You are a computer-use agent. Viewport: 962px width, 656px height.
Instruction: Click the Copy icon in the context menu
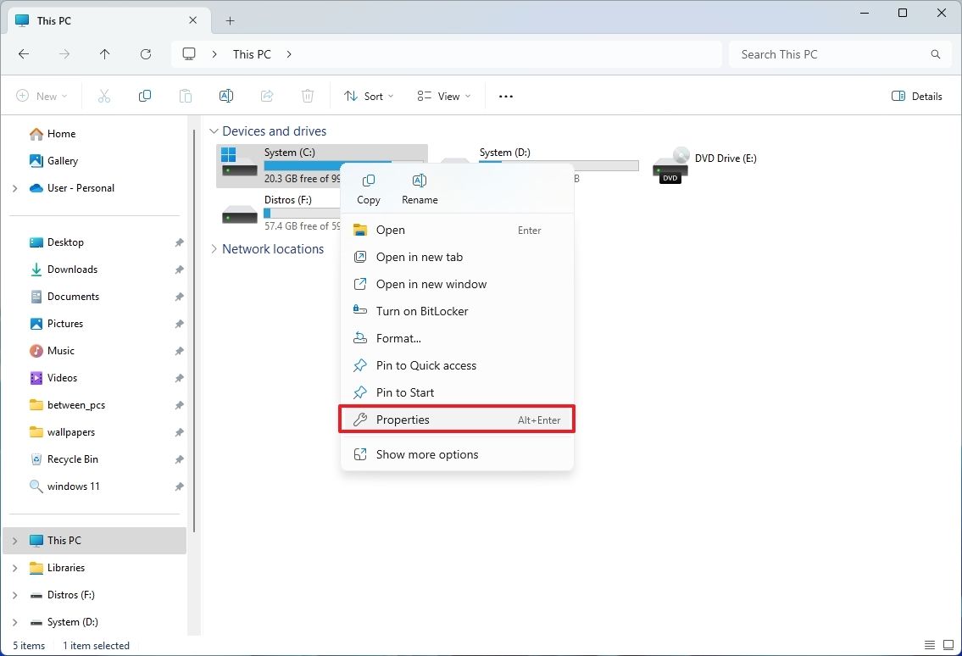point(368,181)
